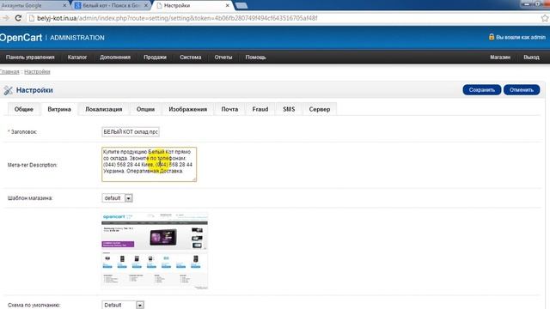Click the Заголовок field label
Viewport: 550px width, 309px height.
point(22,131)
